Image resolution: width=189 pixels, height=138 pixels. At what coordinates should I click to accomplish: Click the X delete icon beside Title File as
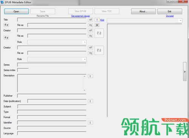(x=97, y=25)
